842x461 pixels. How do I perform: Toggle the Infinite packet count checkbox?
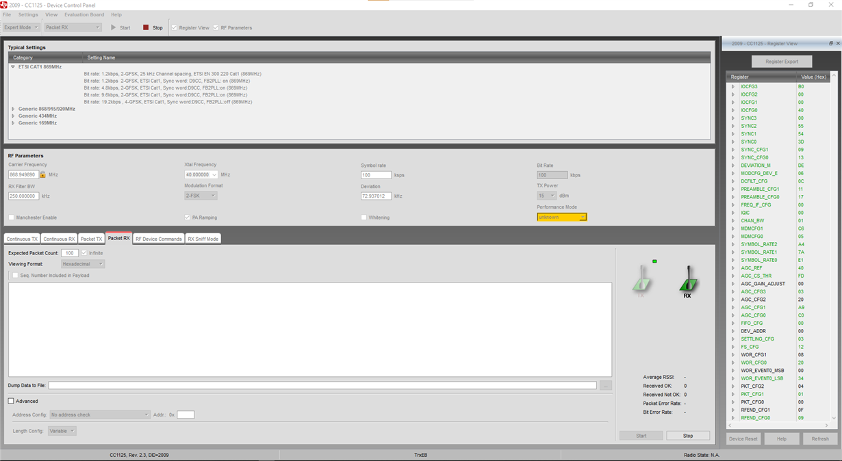84,253
